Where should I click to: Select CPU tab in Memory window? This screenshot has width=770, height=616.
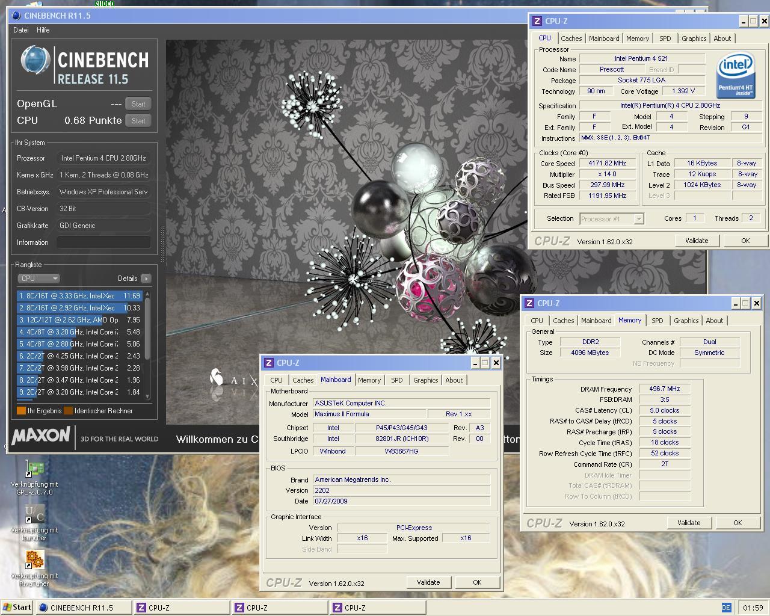pos(537,321)
